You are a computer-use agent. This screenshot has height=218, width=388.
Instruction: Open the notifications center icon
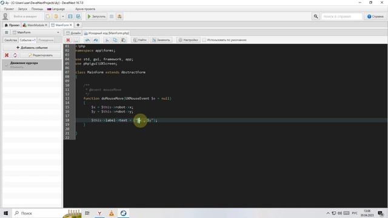pyautogui.click(x=381, y=213)
